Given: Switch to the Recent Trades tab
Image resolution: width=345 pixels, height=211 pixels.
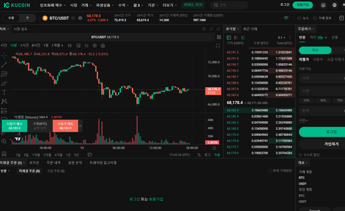Looking at the screenshot, I should pos(250,29).
